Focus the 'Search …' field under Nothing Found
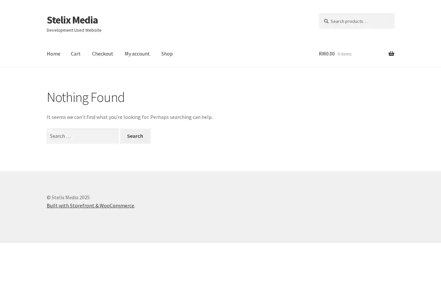 (x=83, y=136)
